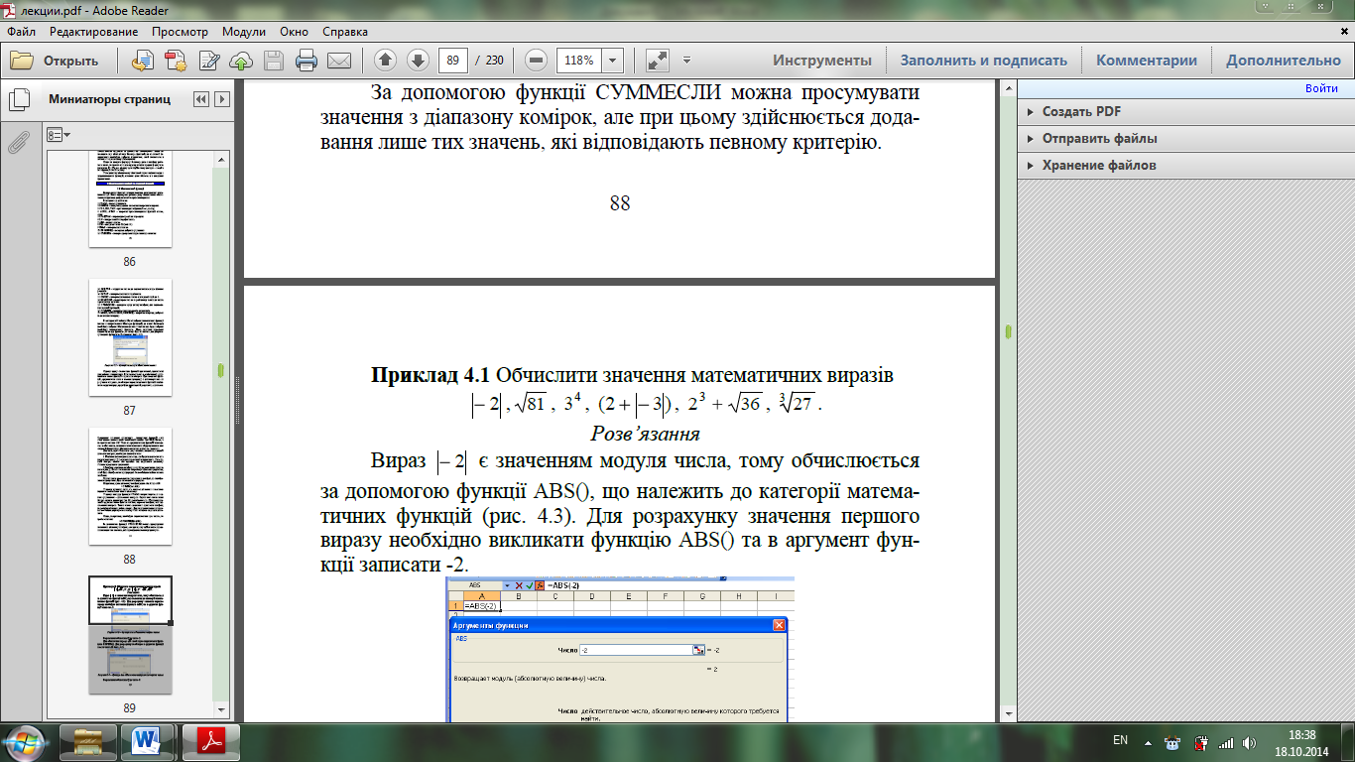Open the zoom level dropdown arrow
This screenshot has width=1355, height=762.
click(612, 61)
